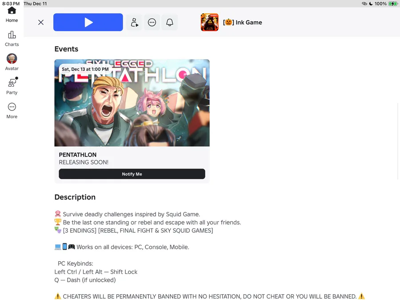Screen dimensions: 400x300
Task: Open the join-with-friends icon next to Play
Action: point(134,23)
